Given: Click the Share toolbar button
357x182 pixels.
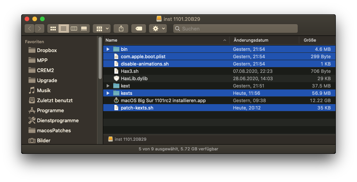Looking at the screenshot, I should [121, 29].
